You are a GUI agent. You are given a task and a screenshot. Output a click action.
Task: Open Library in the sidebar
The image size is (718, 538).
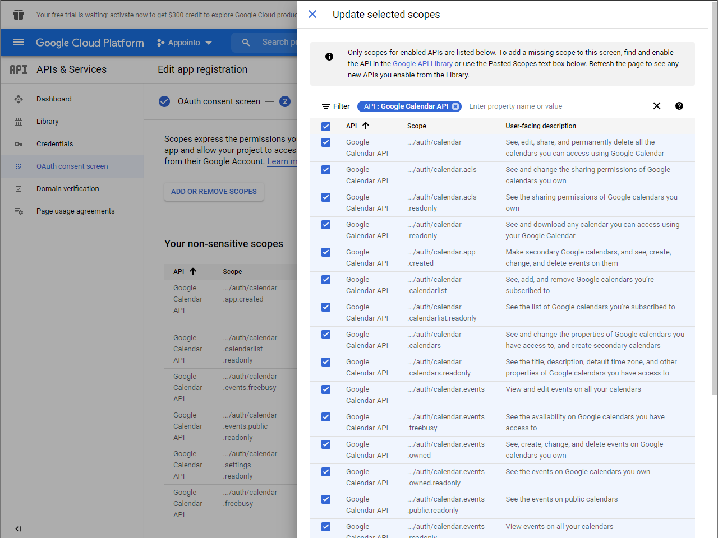48,122
